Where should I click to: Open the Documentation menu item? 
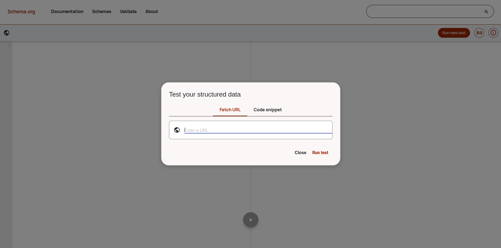coord(67,11)
